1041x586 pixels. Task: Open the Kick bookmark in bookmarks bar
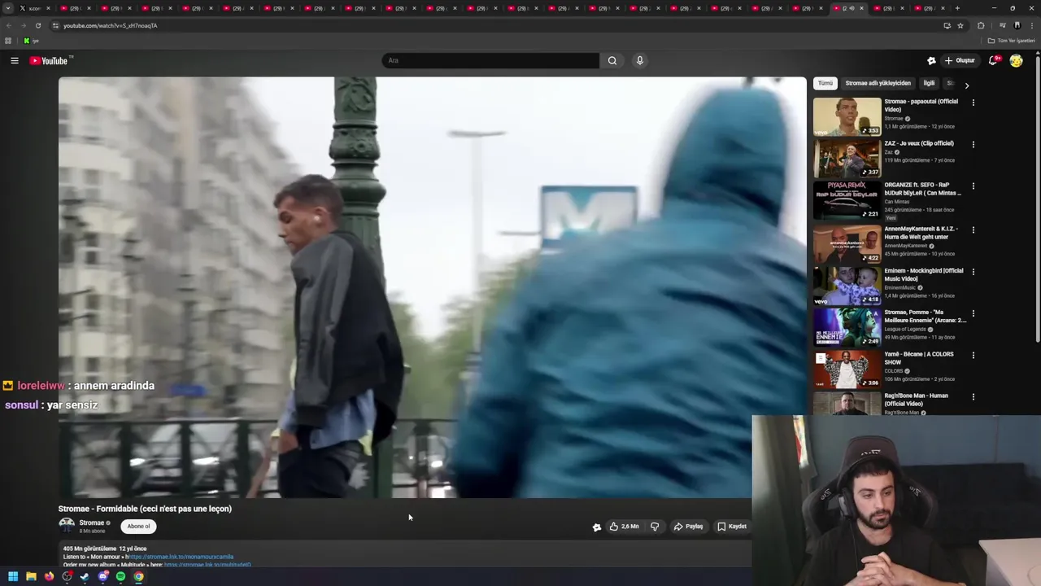tap(31, 41)
